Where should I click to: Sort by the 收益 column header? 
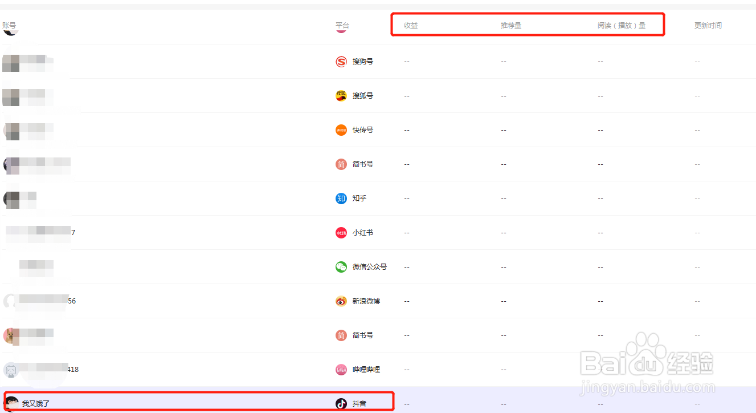[x=411, y=26]
